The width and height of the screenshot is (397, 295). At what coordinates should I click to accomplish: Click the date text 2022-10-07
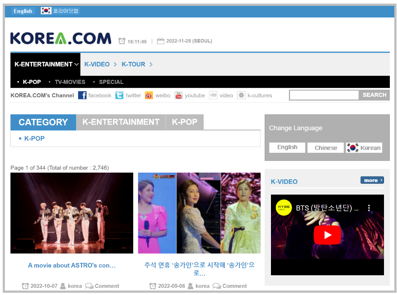44,286
